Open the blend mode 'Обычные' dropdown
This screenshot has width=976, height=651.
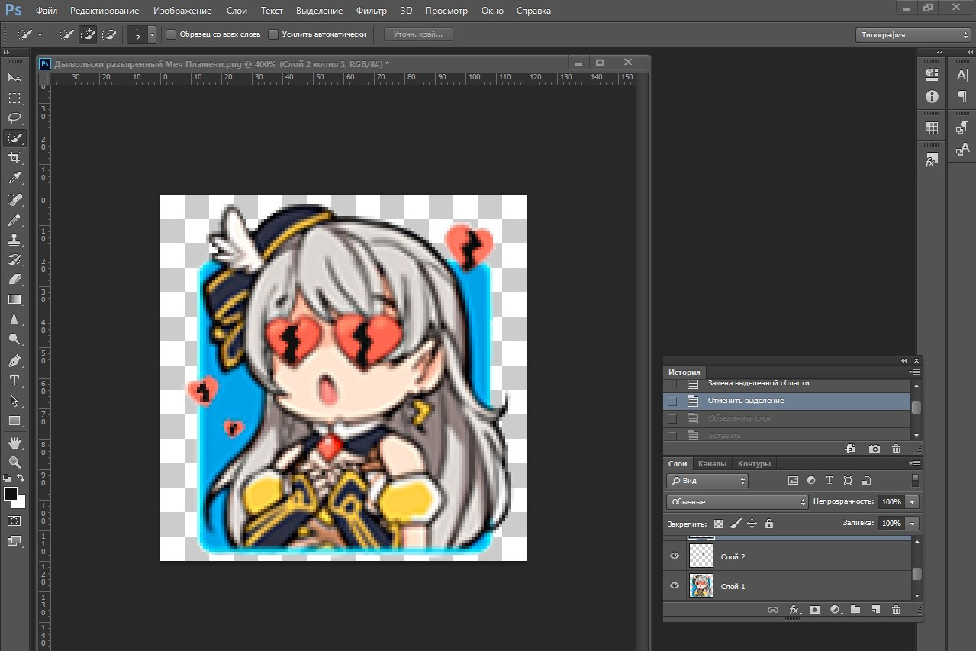coord(736,502)
